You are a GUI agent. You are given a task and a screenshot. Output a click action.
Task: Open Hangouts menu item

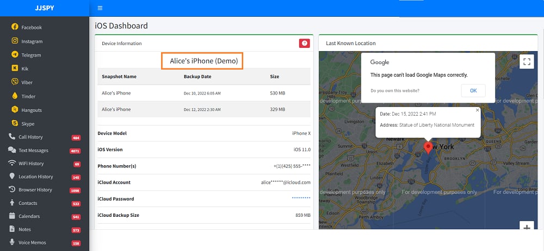[32, 110]
